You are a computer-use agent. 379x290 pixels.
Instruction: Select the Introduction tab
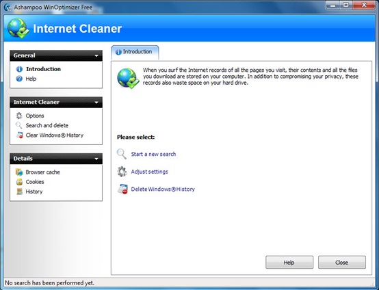click(135, 52)
